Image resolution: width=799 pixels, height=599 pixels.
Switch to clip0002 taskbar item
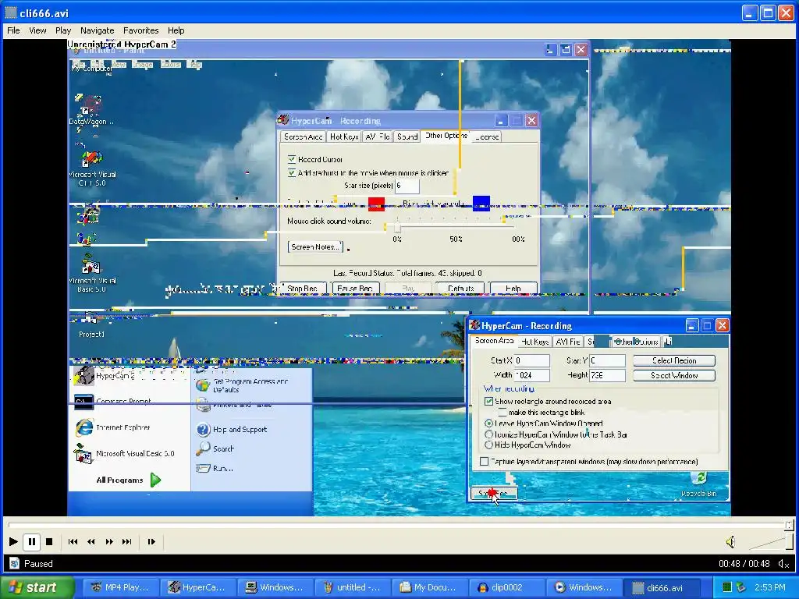(x=507, y=587)
